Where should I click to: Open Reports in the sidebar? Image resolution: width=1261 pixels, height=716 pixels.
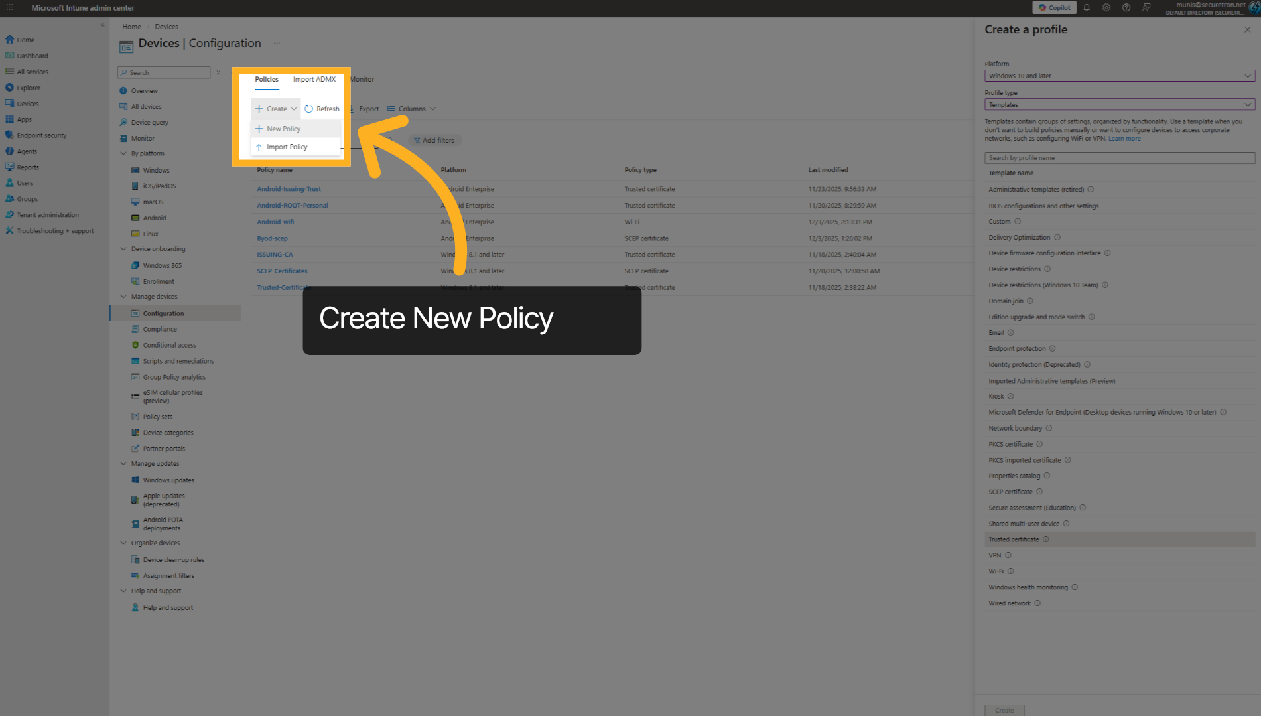(x=27, y=167)
